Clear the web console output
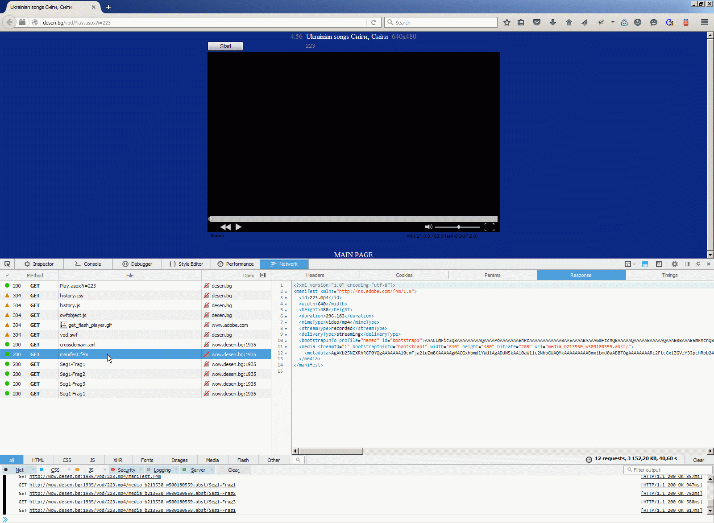The height and width of the screenshot is (523, 714). pyautogui.click(x=233, y=470)
